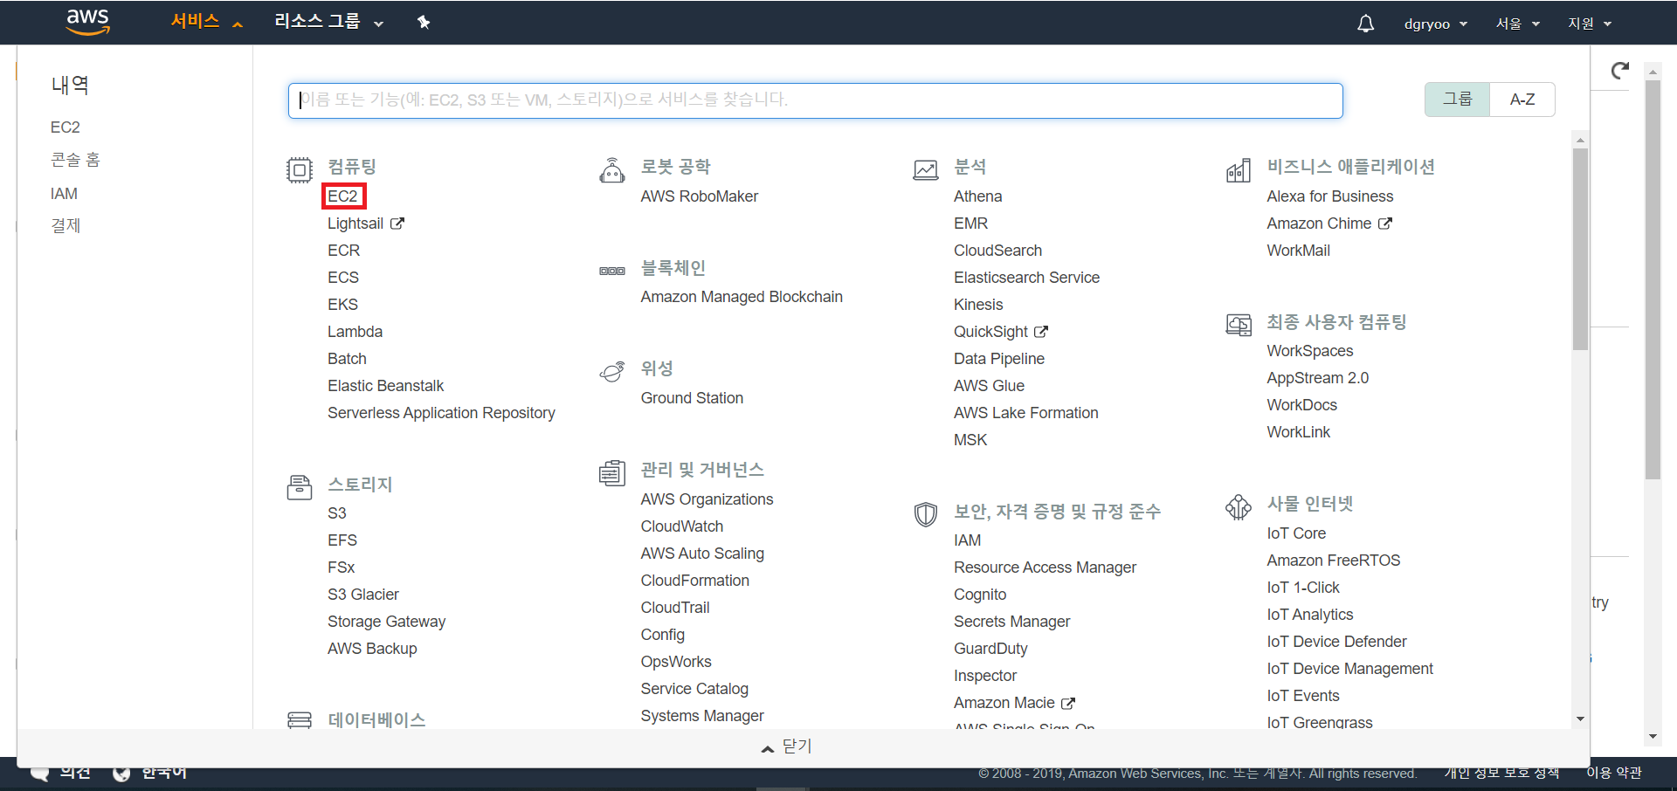Open 결제 billing from history list

click(x=66, y=225)
